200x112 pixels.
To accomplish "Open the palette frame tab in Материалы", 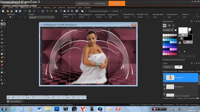I will (x=165, y=26).
